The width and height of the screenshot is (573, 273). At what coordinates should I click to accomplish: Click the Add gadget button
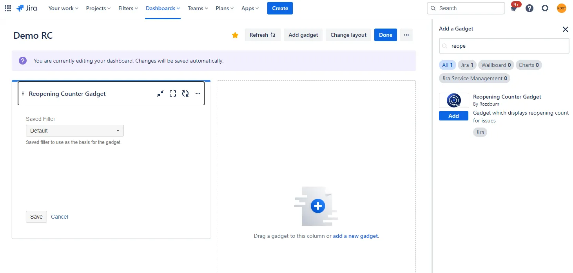[303, 35]
